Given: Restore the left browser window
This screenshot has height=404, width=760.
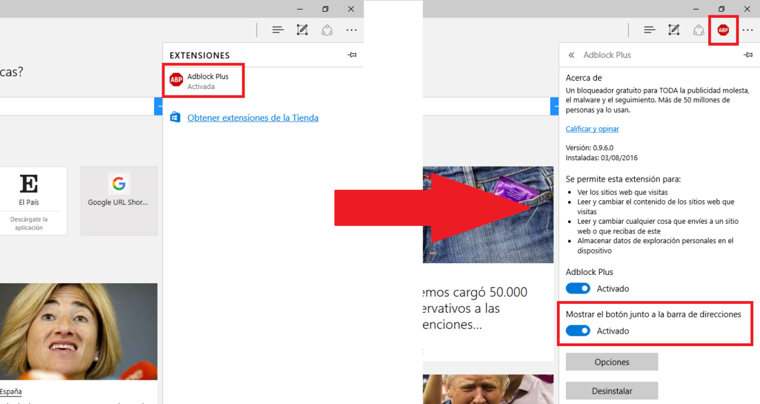Looking at the screenshot, I should pos(325,9).
